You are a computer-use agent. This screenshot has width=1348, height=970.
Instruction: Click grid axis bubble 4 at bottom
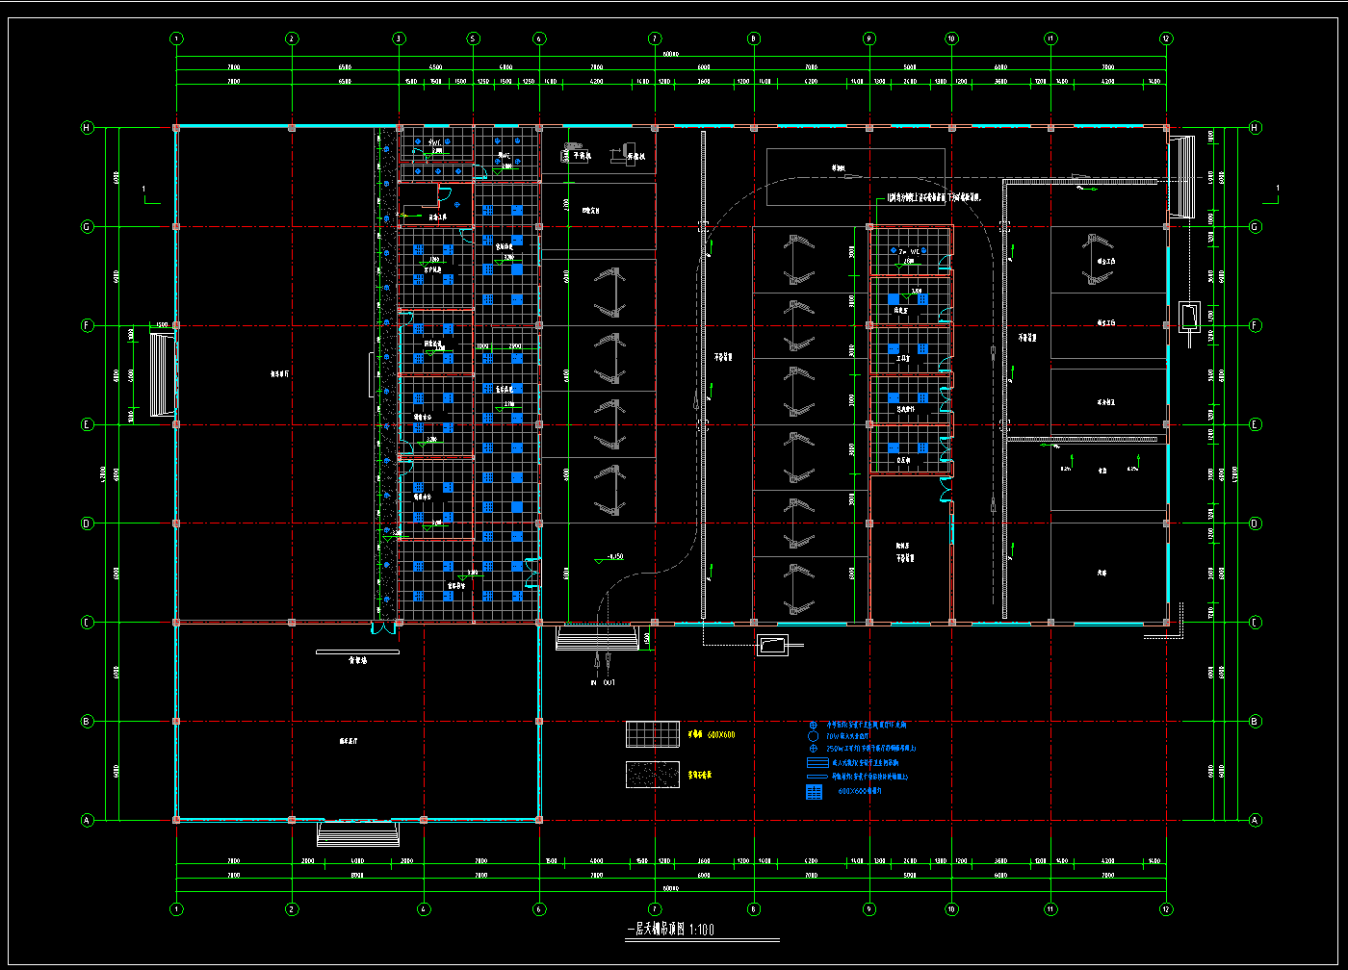[x=423, y=908]
